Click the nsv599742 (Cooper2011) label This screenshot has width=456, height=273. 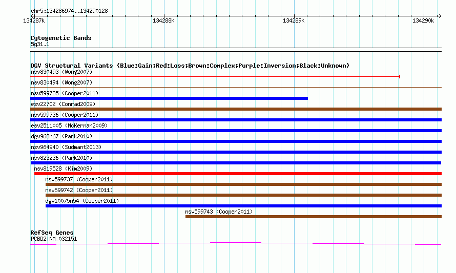[79, 190]
